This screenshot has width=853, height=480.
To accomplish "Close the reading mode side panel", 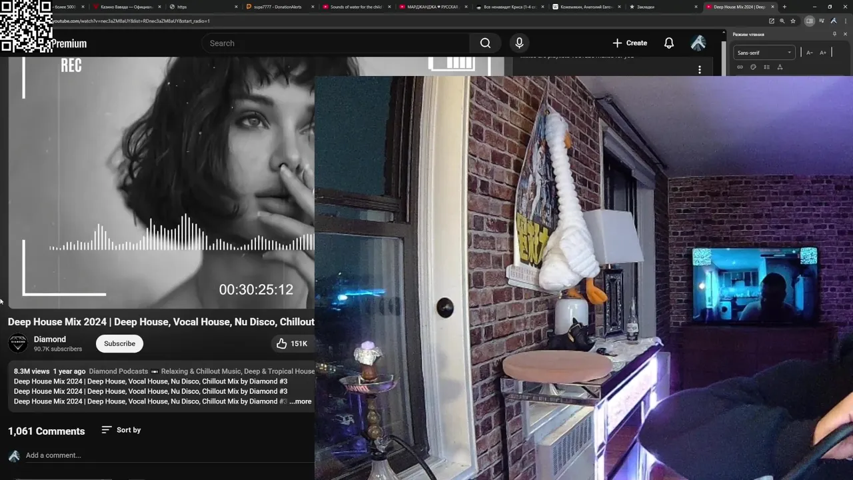I will [845, 34].
